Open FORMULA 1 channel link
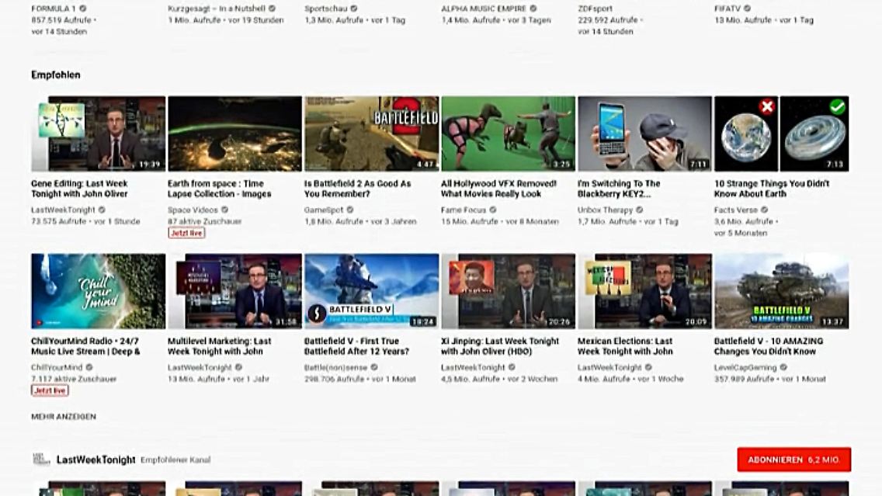The width and height of the screenshot is (882, 496). tap(54, 9)
